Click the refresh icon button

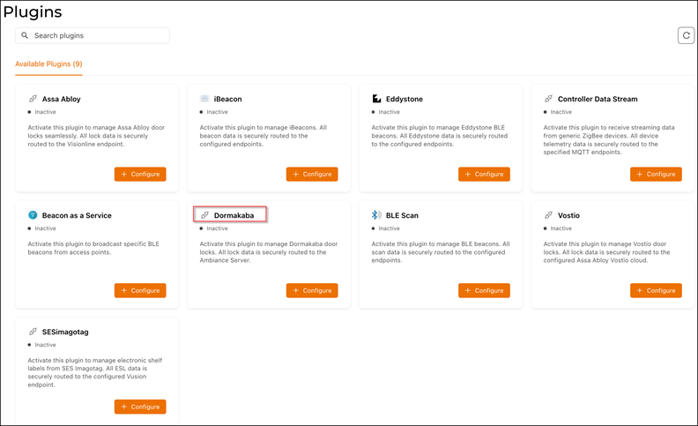coord(686,35)
